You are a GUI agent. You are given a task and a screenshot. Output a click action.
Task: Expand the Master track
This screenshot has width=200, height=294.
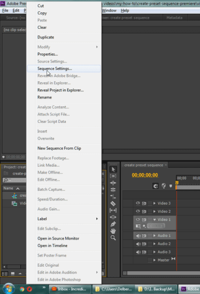pyautogui.click(x=155, y=260)
